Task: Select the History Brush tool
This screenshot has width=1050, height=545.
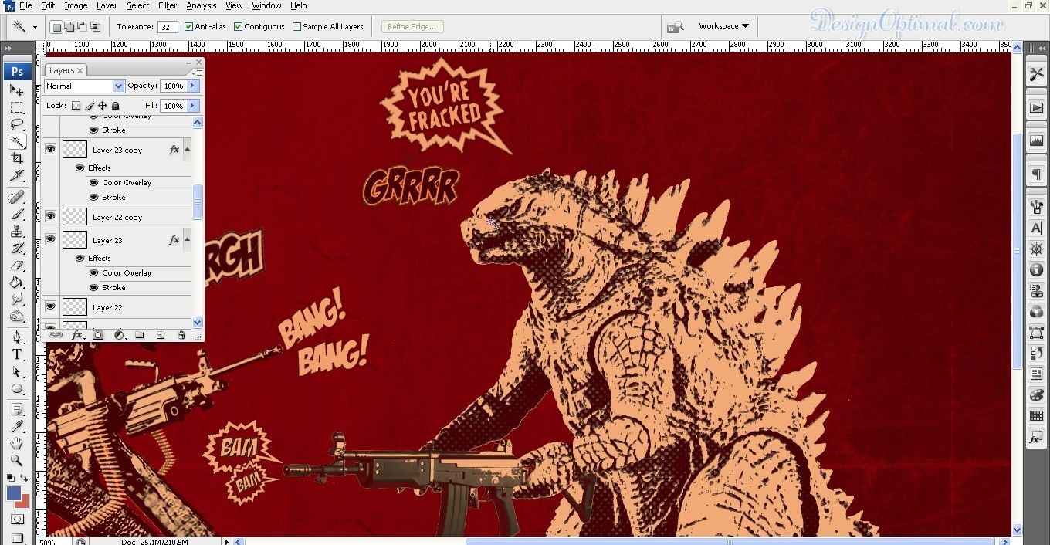Action: [17, 249]
